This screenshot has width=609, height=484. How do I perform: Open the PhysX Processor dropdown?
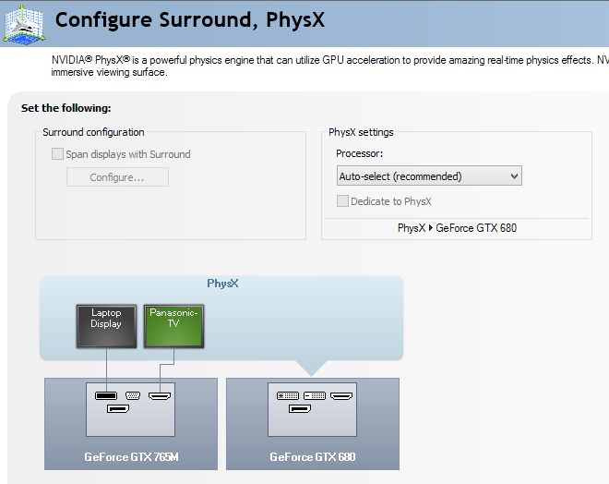(429, 176)
